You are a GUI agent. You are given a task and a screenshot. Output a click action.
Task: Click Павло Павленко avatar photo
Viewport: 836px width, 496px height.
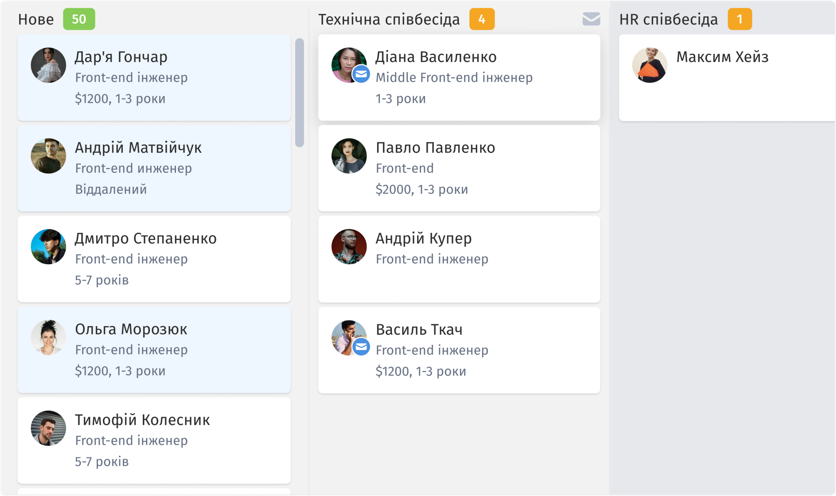(x=349, y=156)
